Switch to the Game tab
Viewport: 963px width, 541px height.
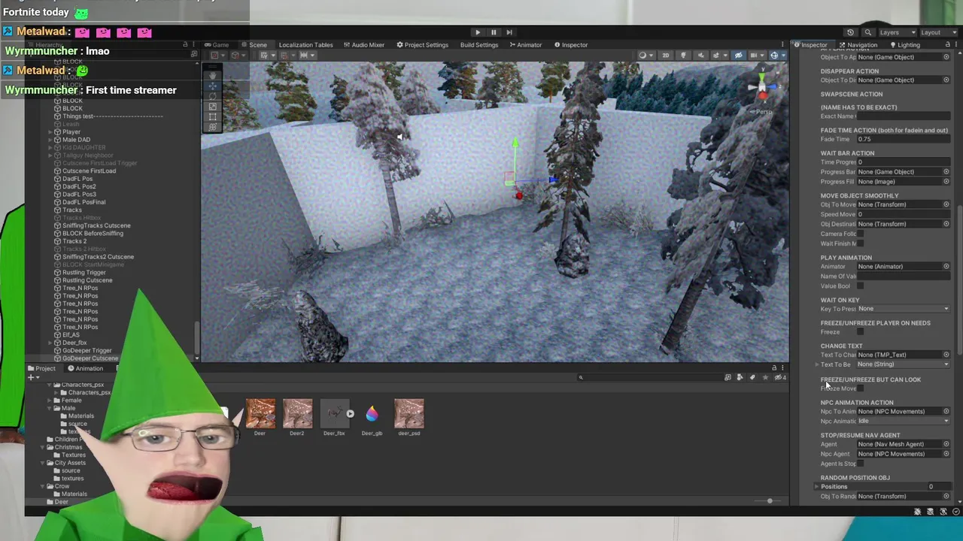pos(217,45)
